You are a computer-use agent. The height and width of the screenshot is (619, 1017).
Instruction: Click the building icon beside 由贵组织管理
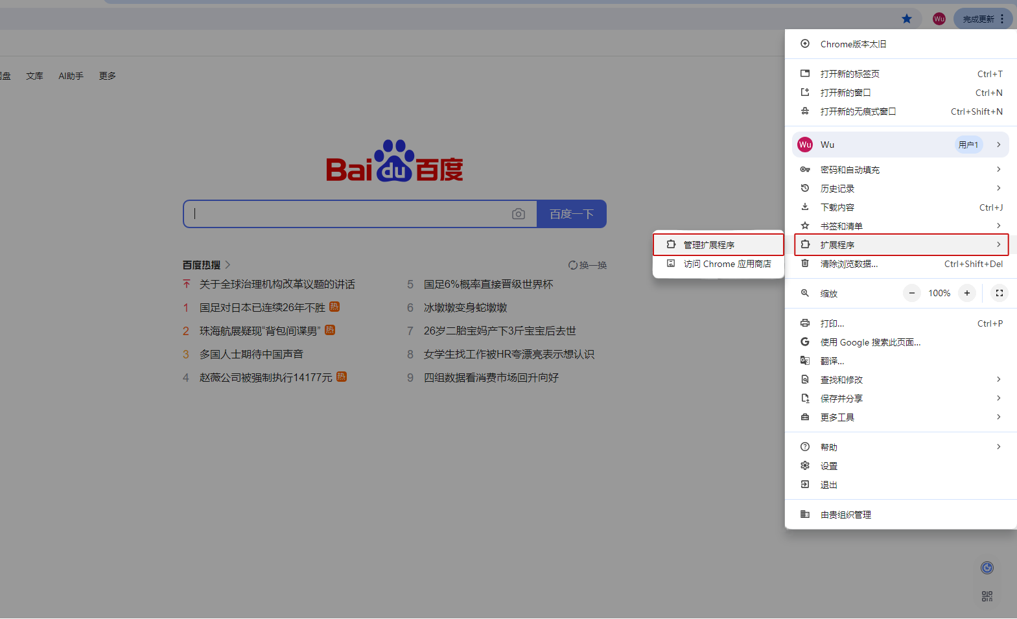805,514
